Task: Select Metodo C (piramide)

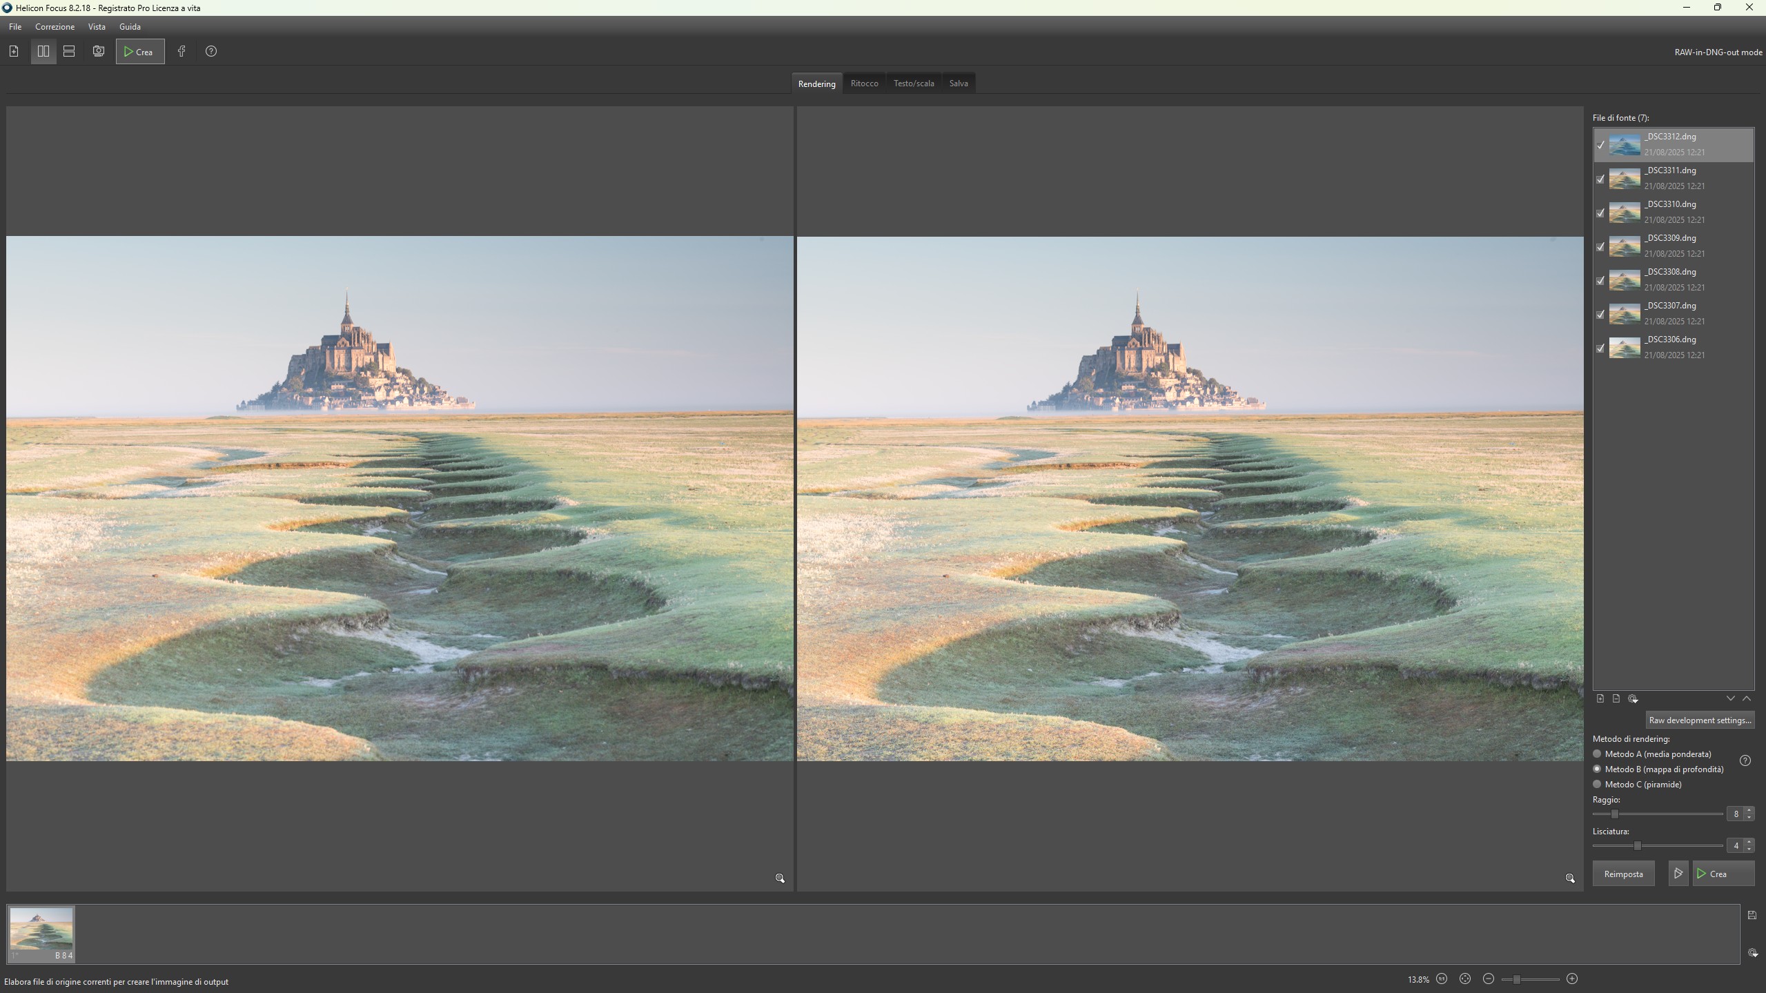Action: tap(1637, 785)
